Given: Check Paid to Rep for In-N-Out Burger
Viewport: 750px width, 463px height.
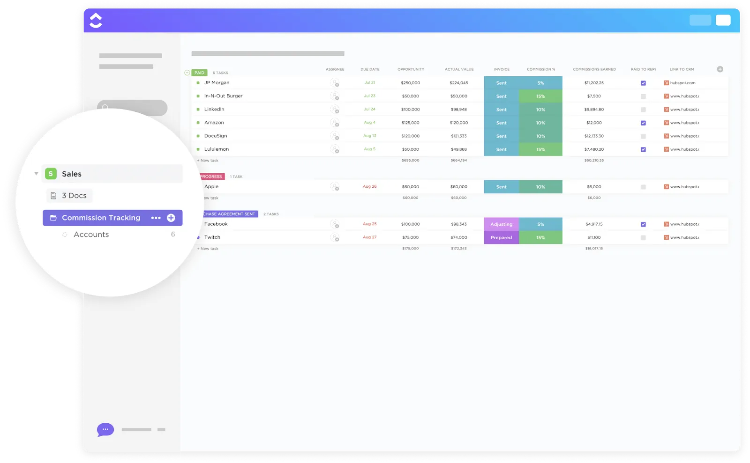Looking at the screenshot, I should tap(643, 96).
